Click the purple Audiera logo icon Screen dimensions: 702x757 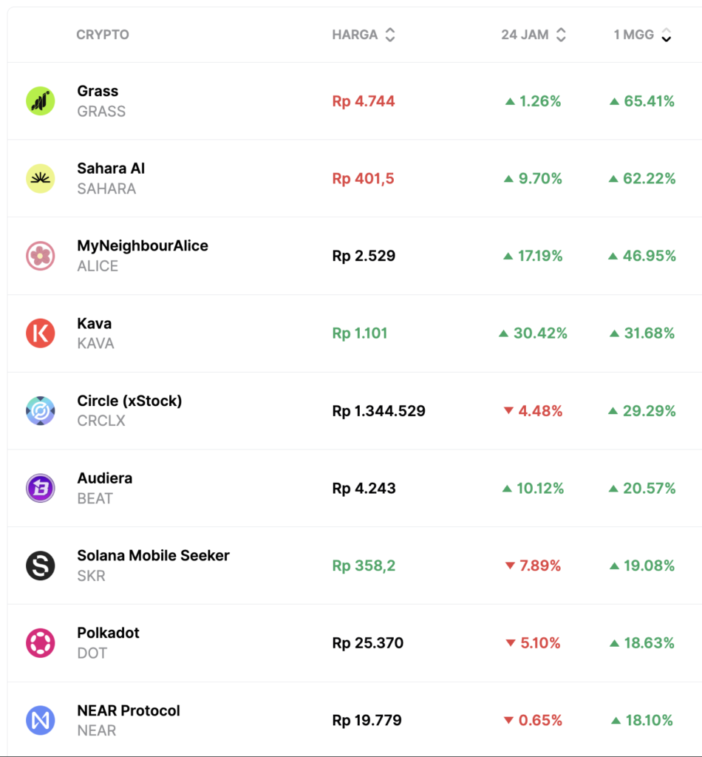[x=41, y=489]
